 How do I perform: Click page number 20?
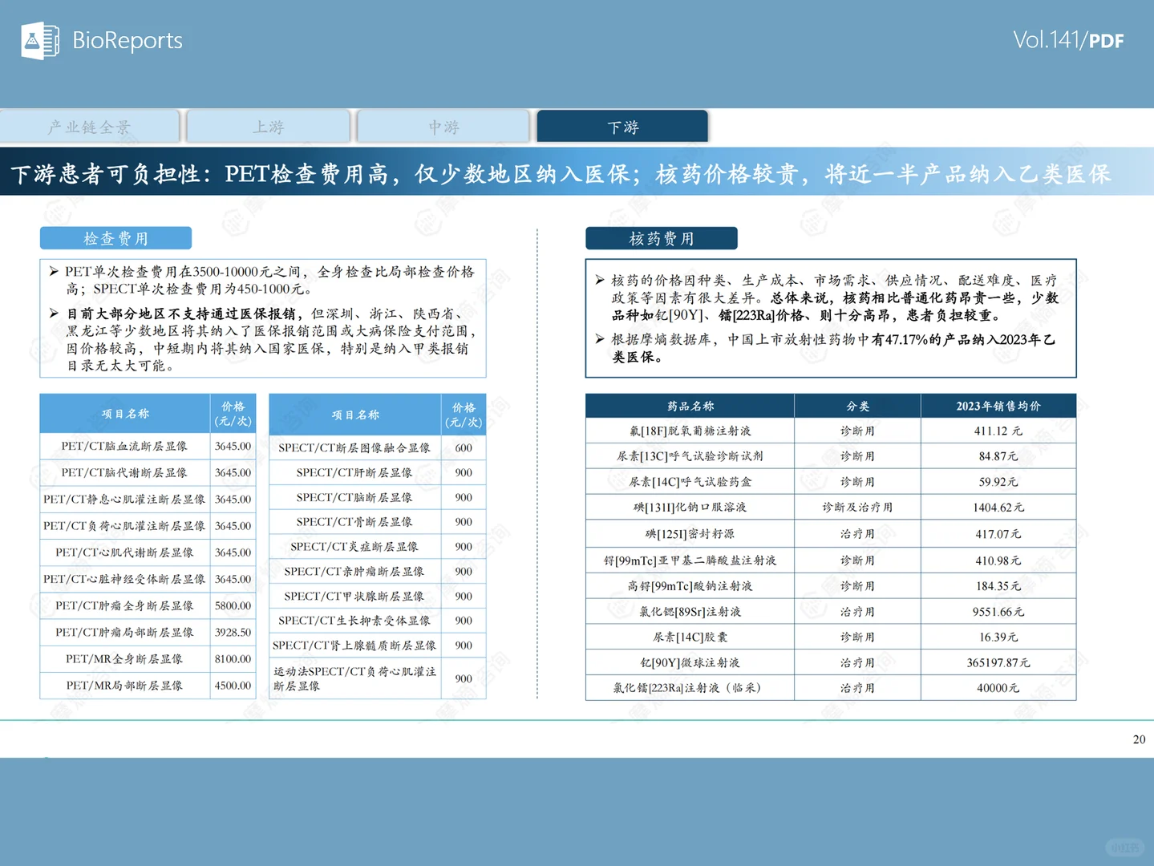point(1138,739)
